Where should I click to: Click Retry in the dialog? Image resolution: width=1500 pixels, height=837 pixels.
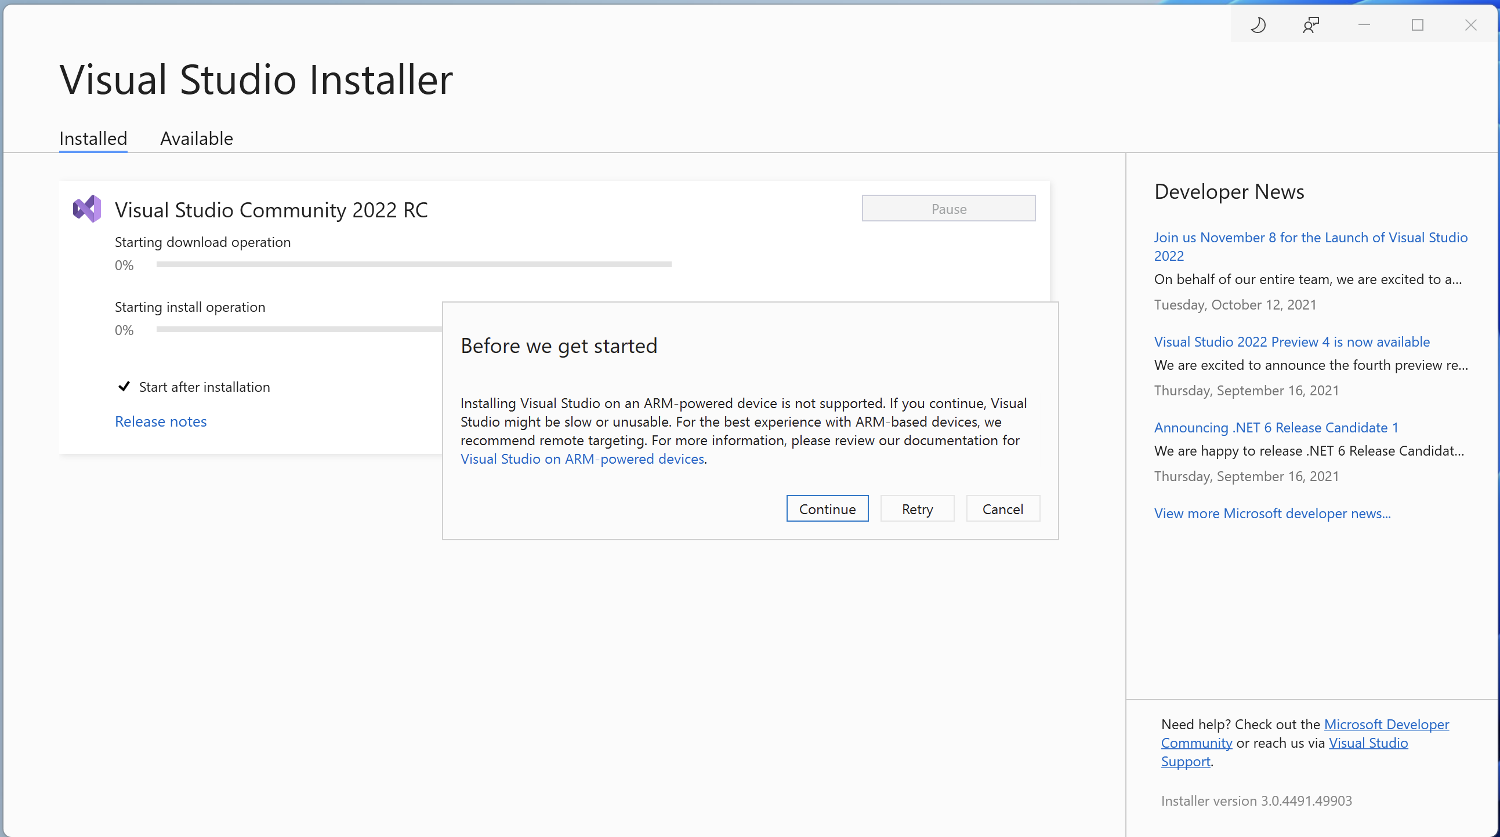click(918, 509)
